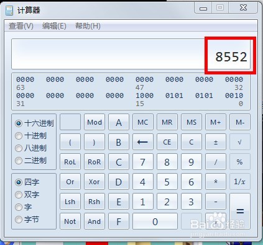Click the subtraction - button
The width and height of the screenshot is (263, 245).
[x=216, y=202]
